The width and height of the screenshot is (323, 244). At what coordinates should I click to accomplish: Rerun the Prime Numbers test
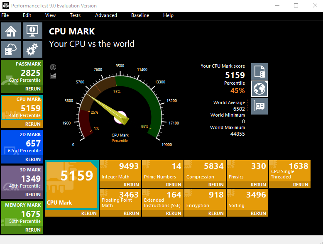point(163,185)
